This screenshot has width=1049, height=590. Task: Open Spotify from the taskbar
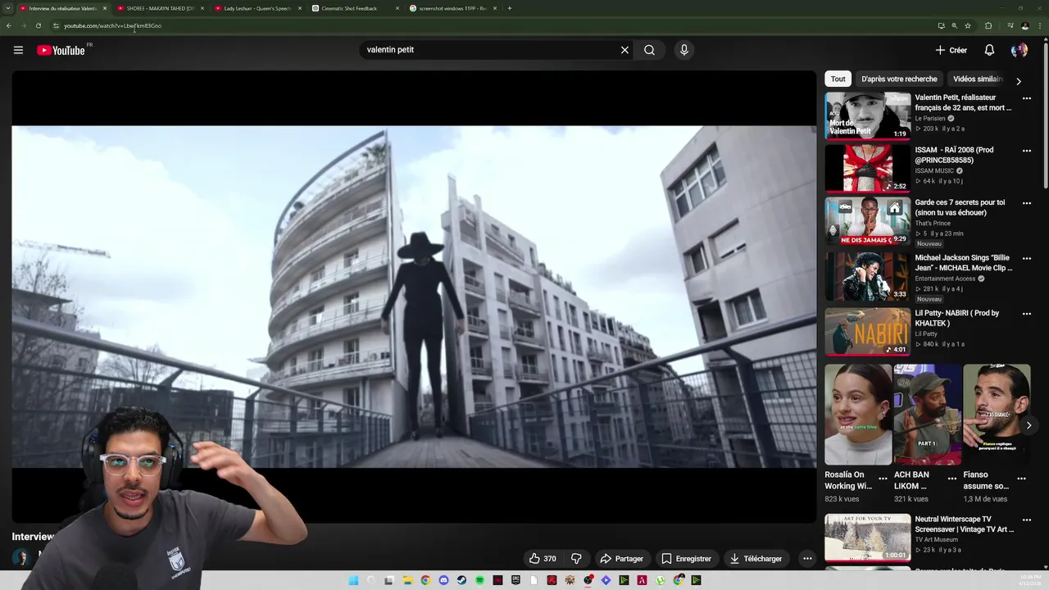click(x=480, y=580)
